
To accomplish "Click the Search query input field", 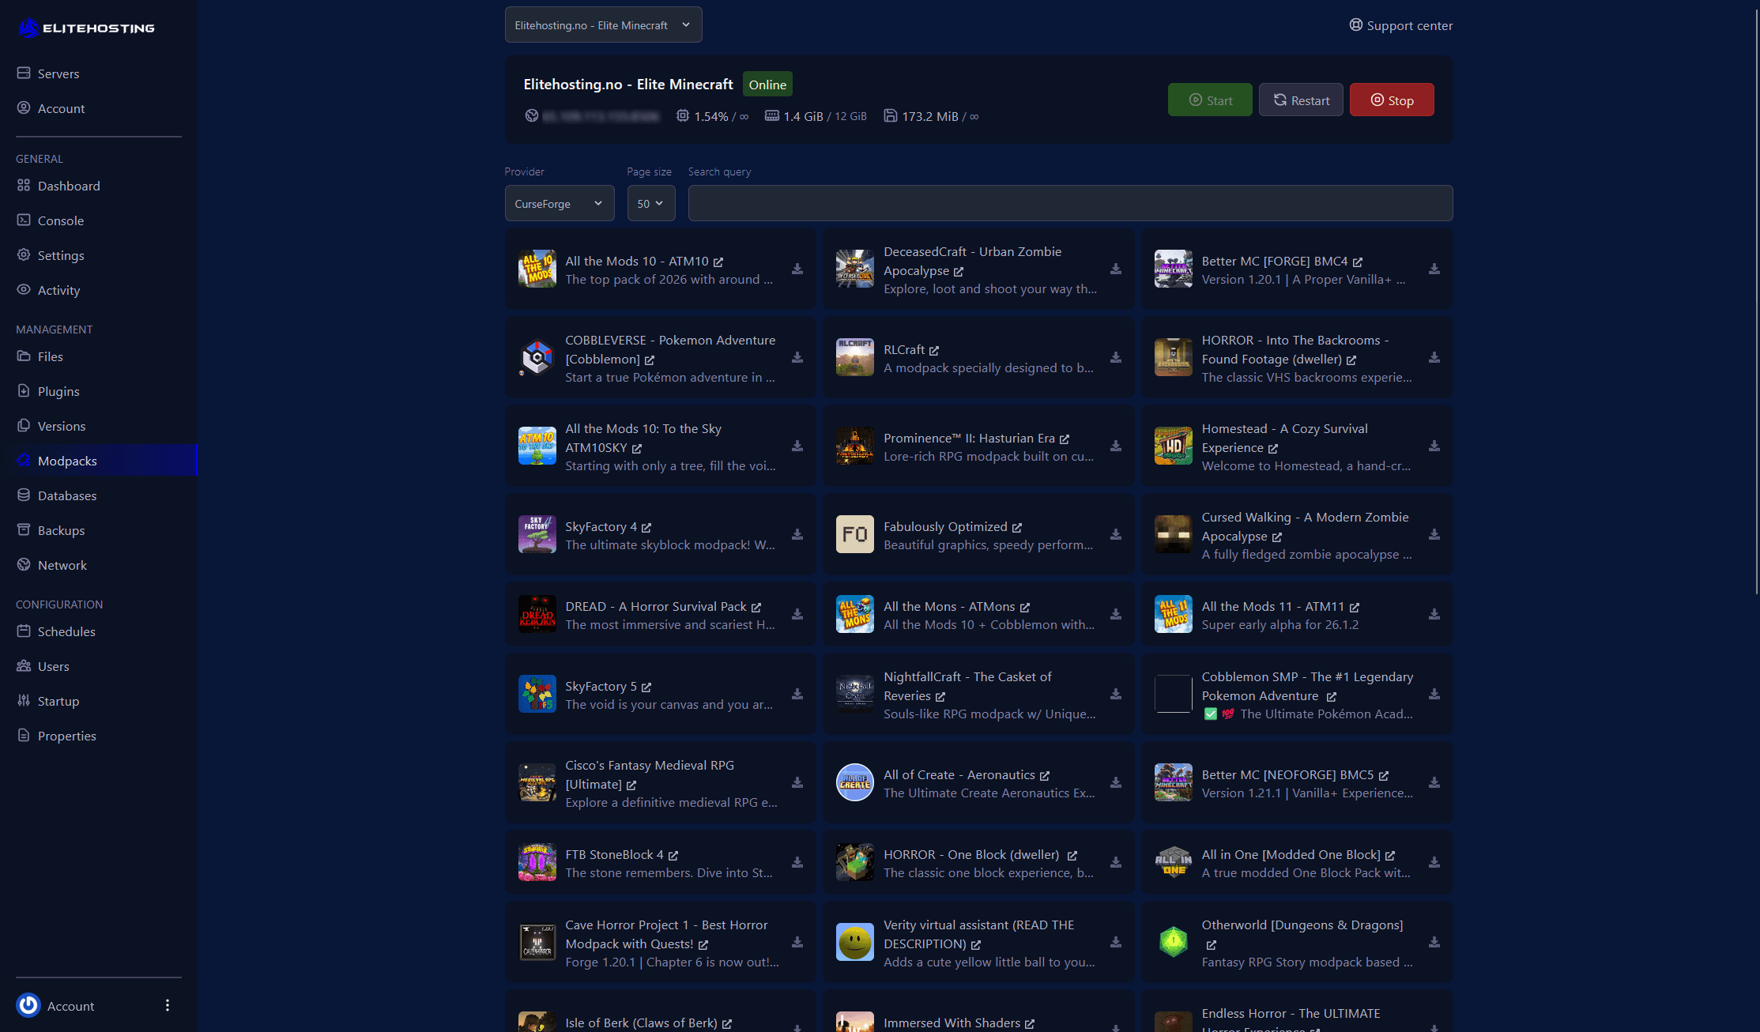I will coord(1070,203).
